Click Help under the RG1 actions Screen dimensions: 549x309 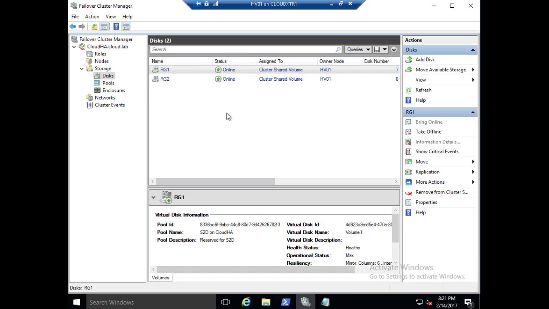click(420, 212)
